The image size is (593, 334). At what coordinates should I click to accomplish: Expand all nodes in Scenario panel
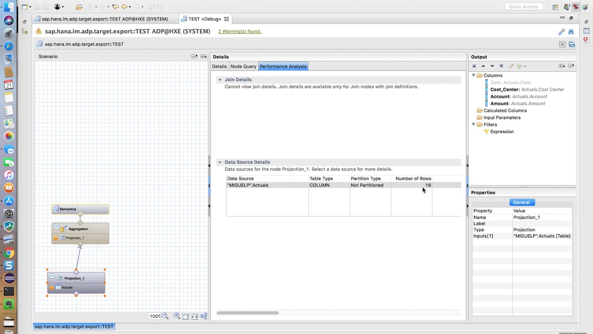(x=203, y=56)
